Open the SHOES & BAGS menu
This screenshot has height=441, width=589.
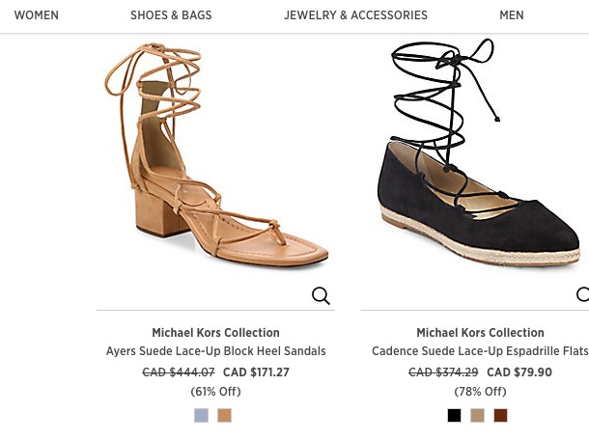[x=171, y=15]
